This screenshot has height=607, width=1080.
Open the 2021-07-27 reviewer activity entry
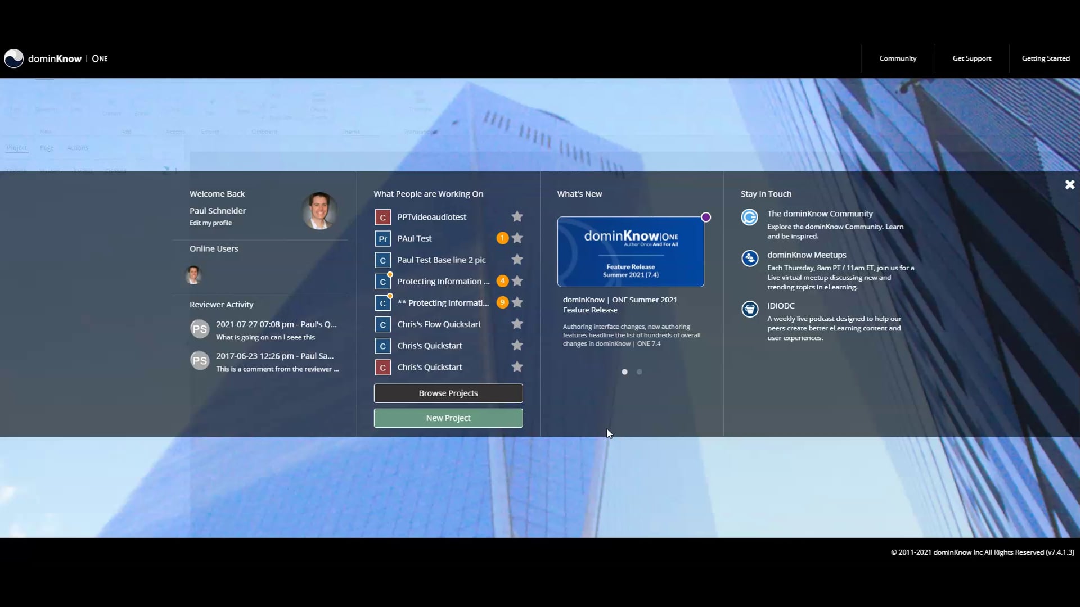[x=276, y=330]
